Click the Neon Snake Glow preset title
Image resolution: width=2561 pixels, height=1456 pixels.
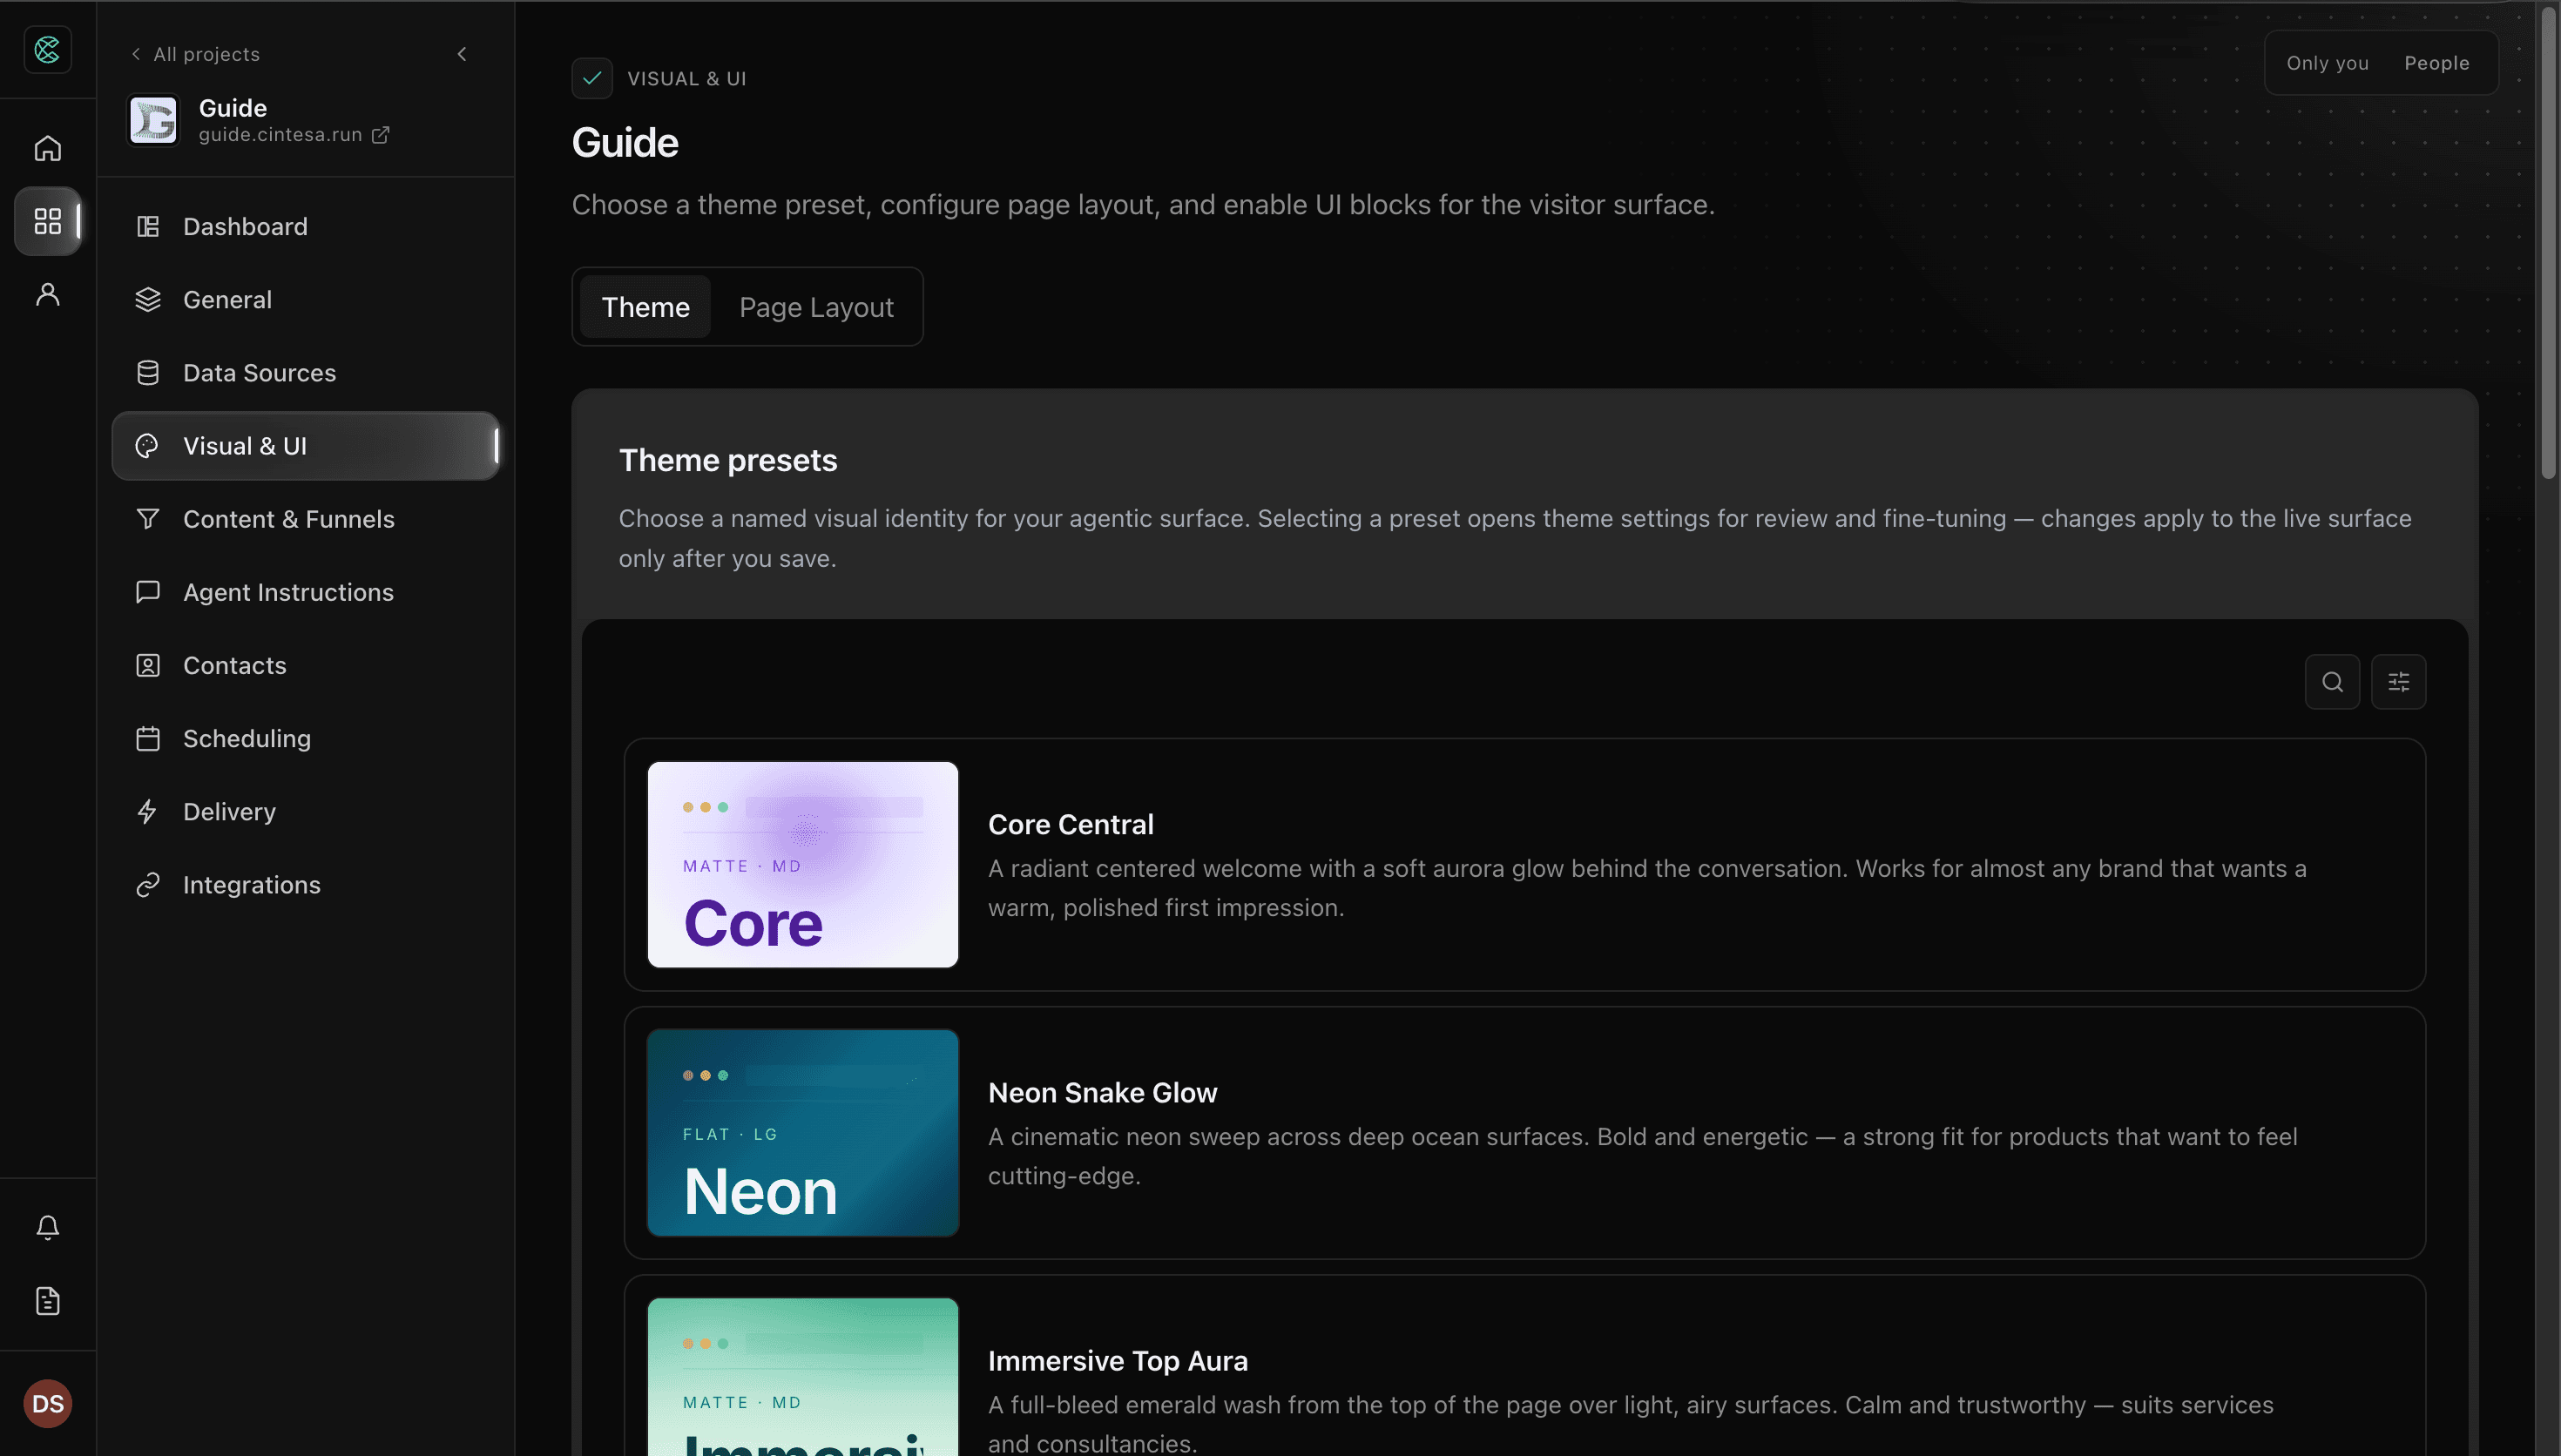(x=1102, y=1093)
